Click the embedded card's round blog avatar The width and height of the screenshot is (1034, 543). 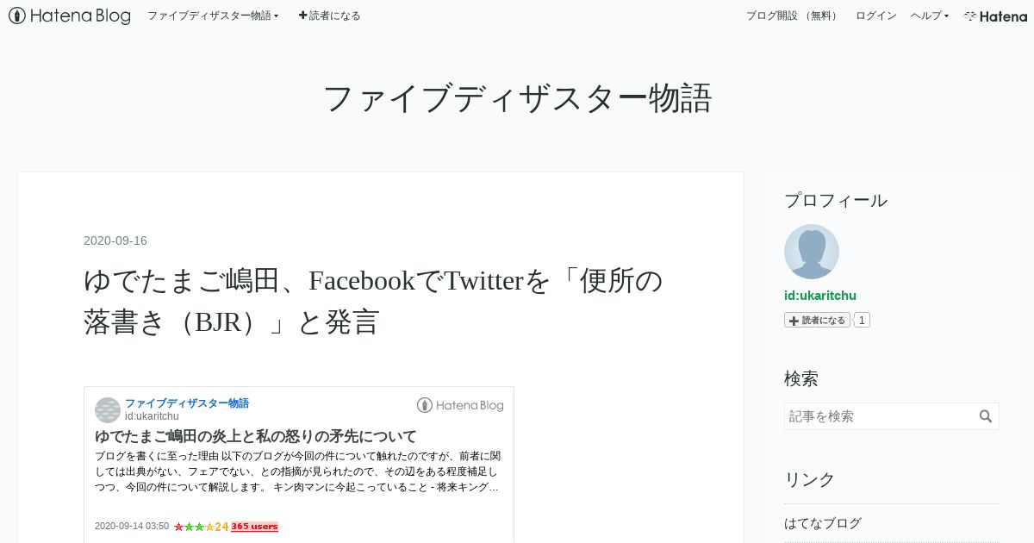pos(108,410)
